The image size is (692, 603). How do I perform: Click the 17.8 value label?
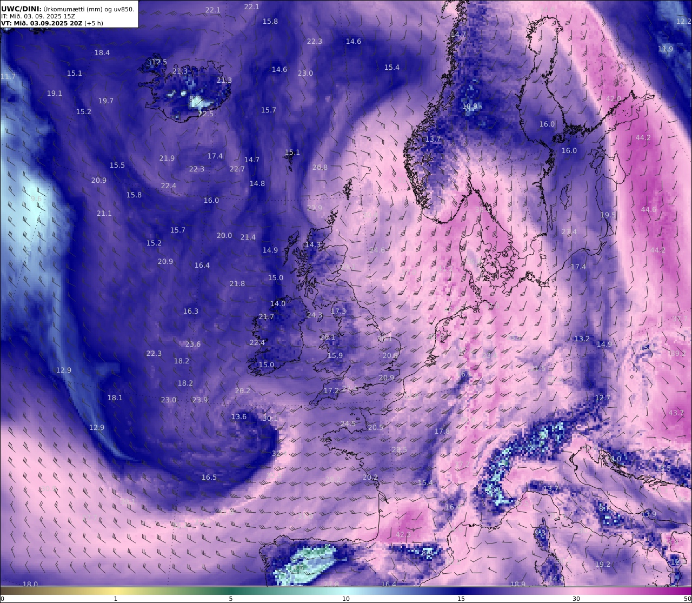pos(442,431)
